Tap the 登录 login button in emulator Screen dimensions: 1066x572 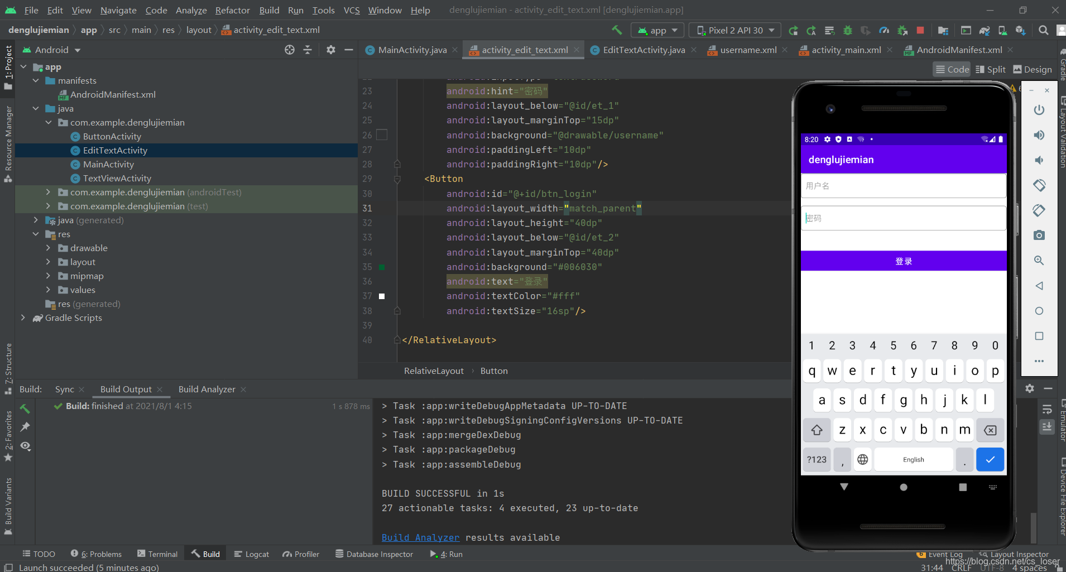point(904,261)
